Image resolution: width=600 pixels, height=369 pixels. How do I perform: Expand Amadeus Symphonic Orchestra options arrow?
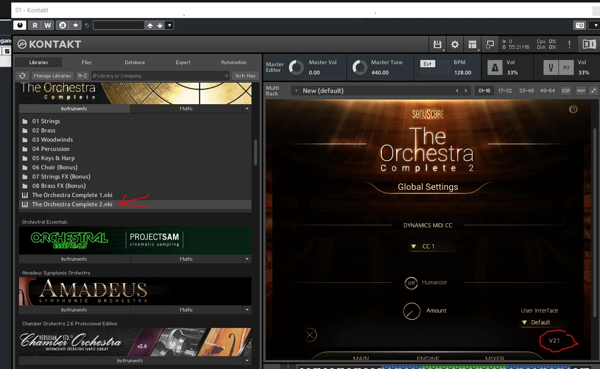point(247,310)
